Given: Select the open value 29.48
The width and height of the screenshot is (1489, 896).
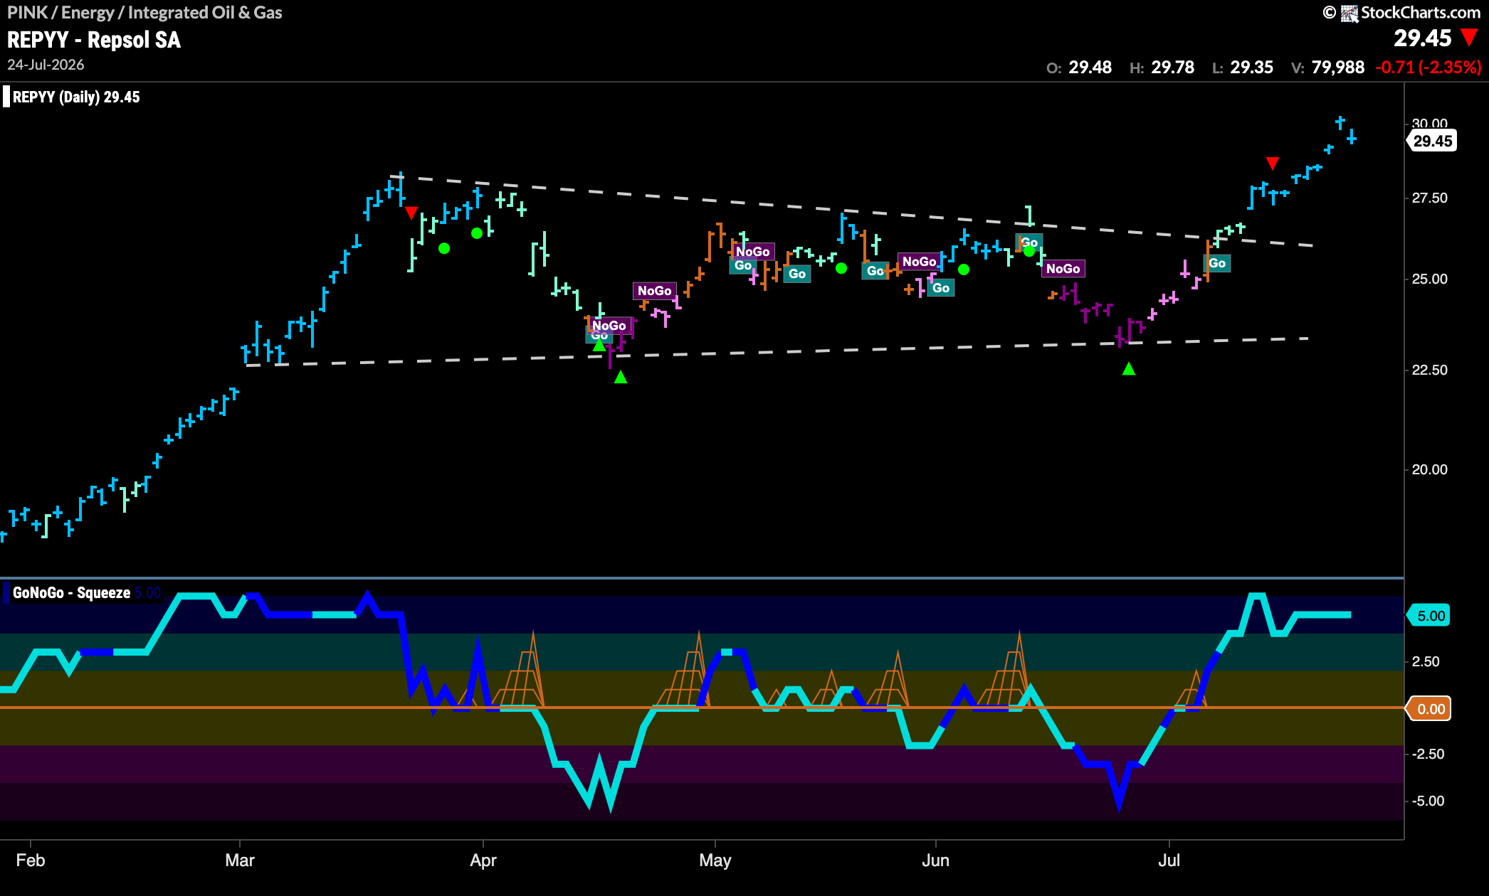Looking at the screenshot, I should [1090, 68].
